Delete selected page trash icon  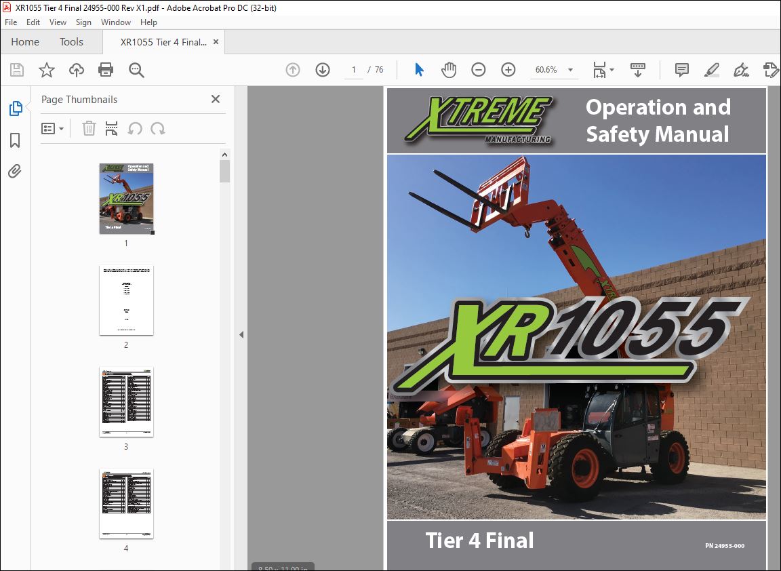pos(89,129)
